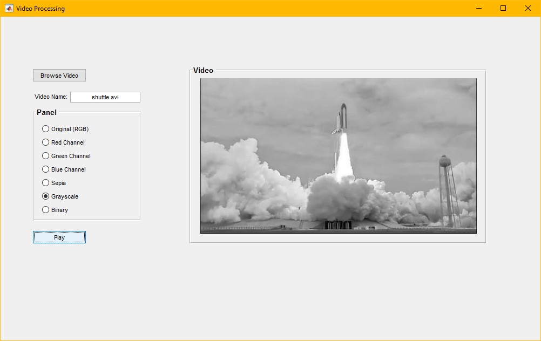This screenshot has width=541, height=341.
Task: Click the "Video" panel title
Action: [x=203, y=70]
